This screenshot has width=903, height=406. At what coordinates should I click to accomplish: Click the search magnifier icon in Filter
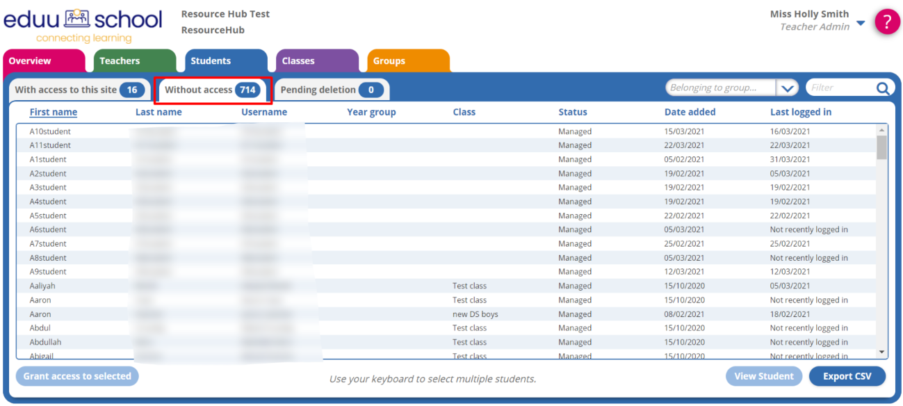(883, 88)
